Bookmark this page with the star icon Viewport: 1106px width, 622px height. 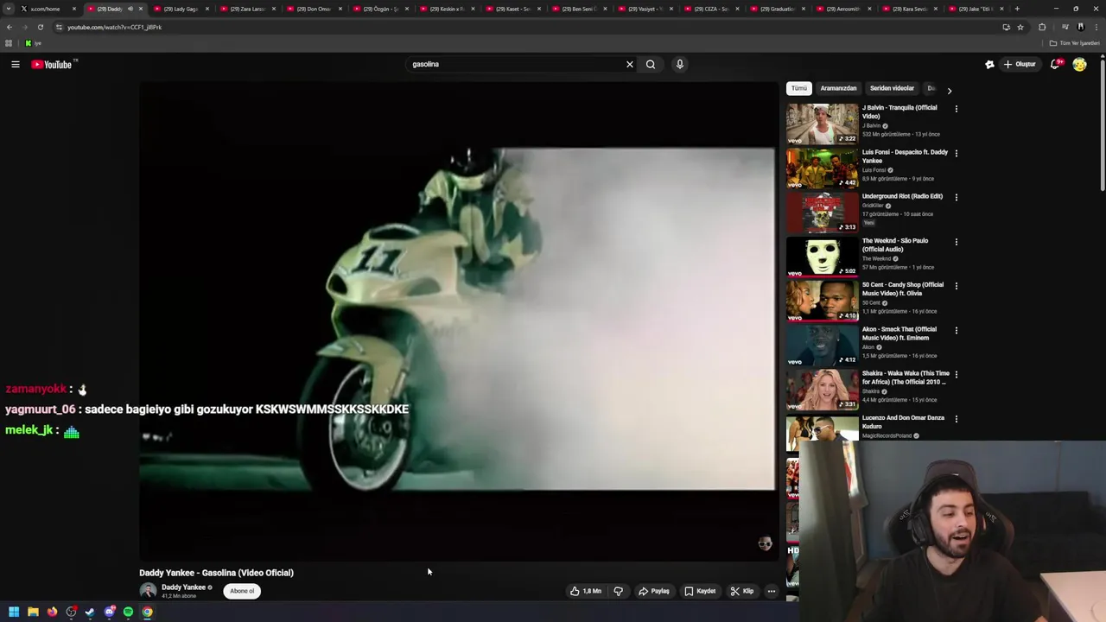click(x=1020, y=27)
